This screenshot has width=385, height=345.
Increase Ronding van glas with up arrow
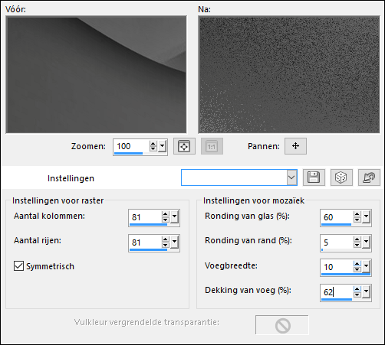point(357,214)
